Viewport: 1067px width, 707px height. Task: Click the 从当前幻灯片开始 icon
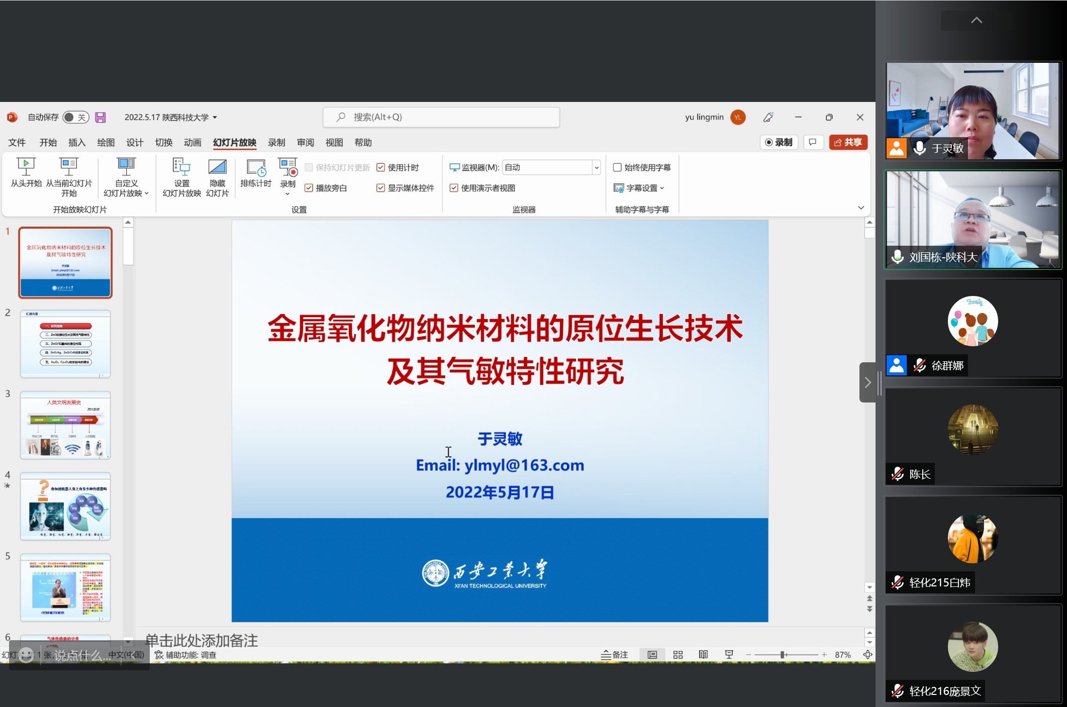coord(69,166)
